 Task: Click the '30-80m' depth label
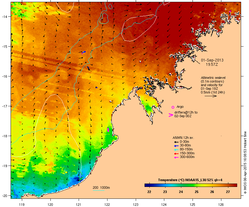pyautogui.click(x=185, y=146)
